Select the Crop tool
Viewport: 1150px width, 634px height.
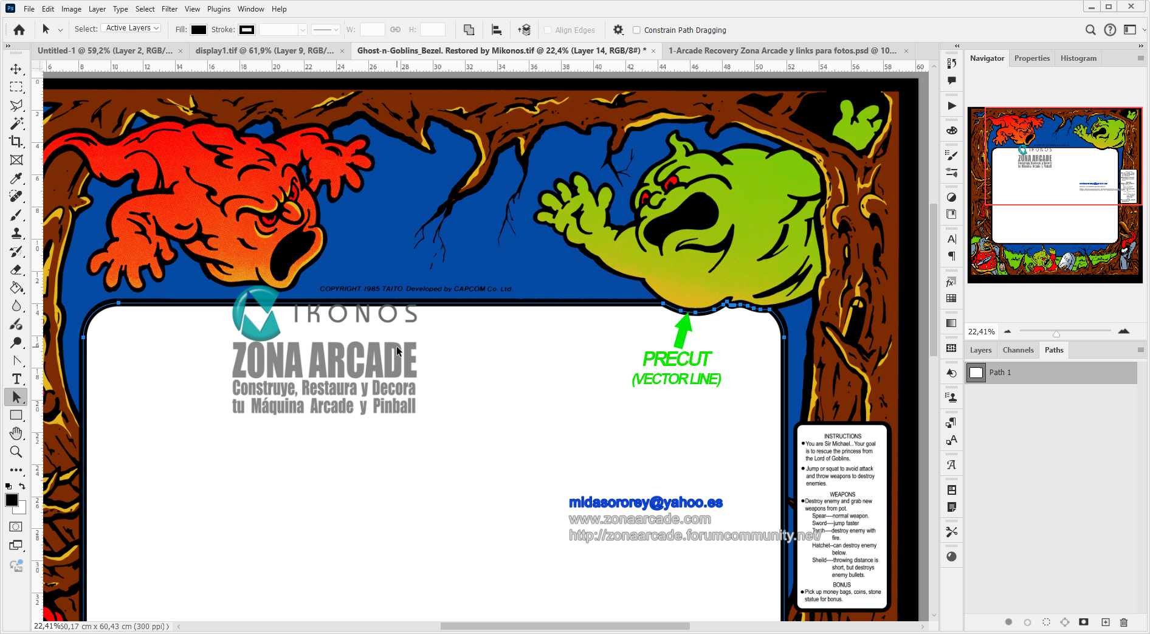16,142
